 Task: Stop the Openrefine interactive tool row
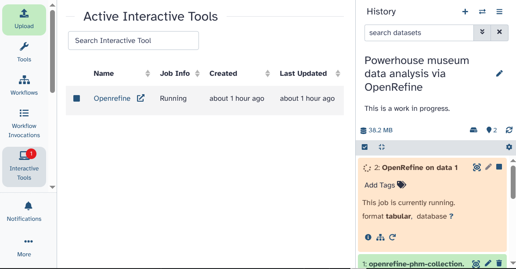pyautogui.click(x=77, y=99)
